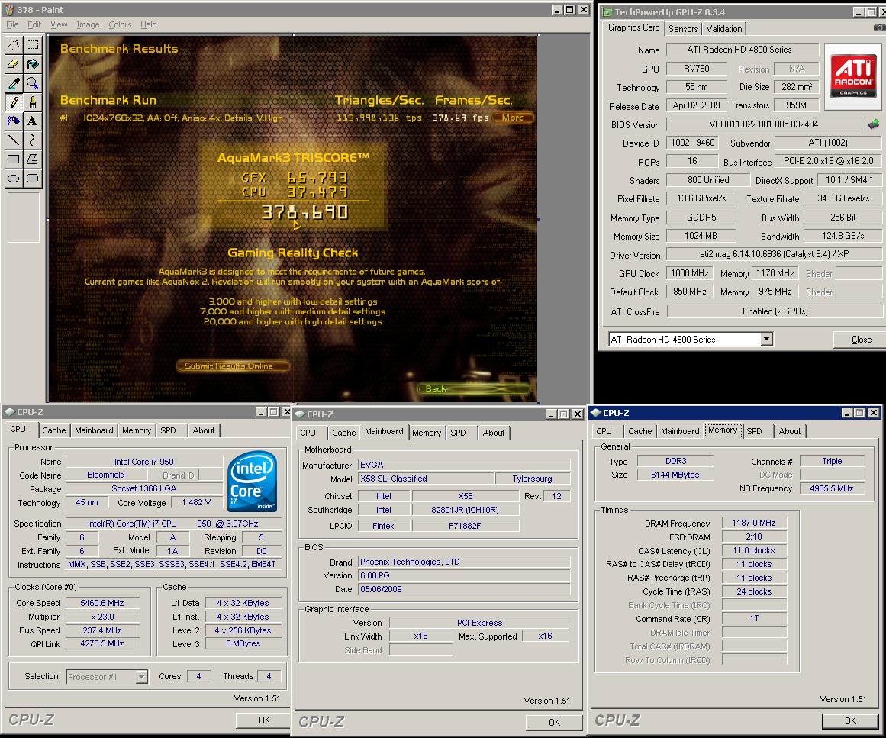Viewport: 886px width, 738px height.
Task: Click the Multiplier x 23.0 value
Action: pos(102,617)
